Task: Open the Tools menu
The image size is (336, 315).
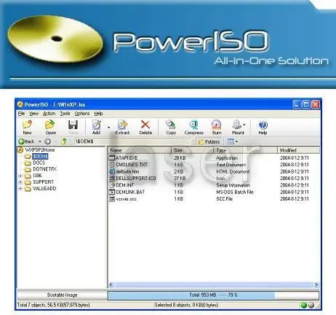Action: [65, 114]
